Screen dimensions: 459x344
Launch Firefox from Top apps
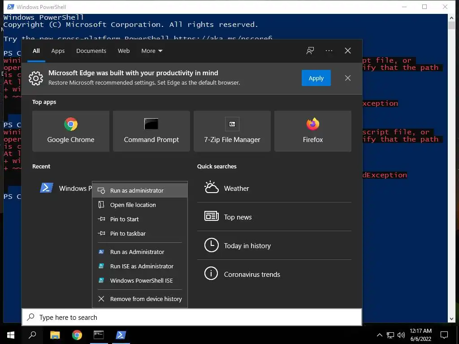coord(312,131)
